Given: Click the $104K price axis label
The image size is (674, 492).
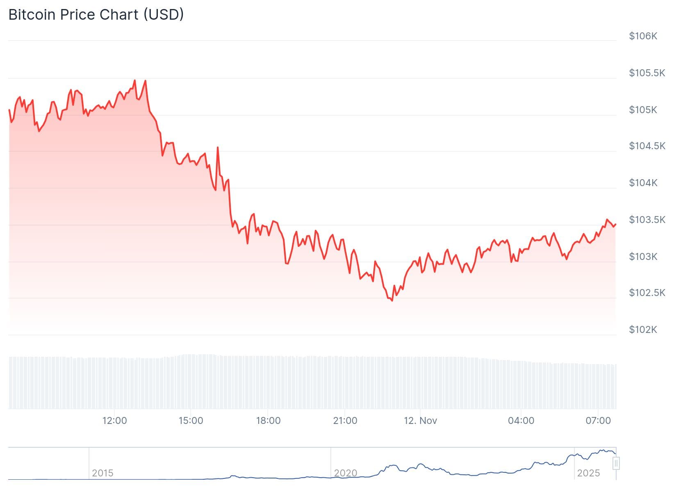Looking at the screenshot, I should click(x=643, y=183).
